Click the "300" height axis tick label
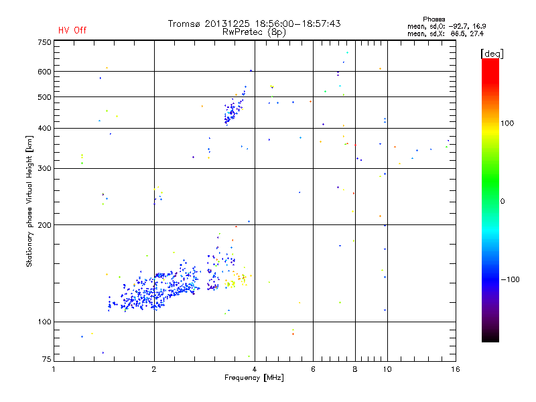 tap(44, 169)
